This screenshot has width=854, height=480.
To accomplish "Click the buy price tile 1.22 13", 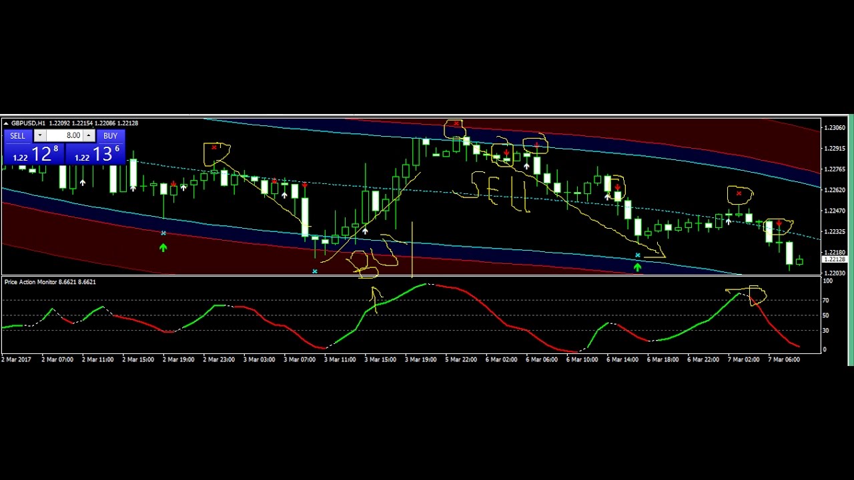I will [95, 153].
